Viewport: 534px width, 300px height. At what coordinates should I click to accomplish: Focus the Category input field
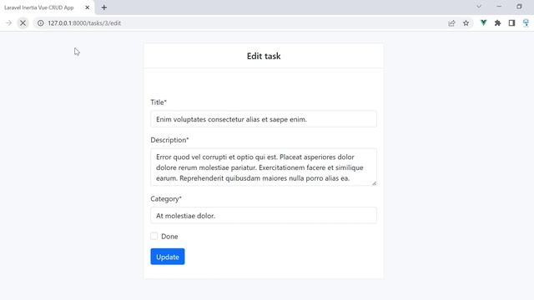(x=264, y=215)
